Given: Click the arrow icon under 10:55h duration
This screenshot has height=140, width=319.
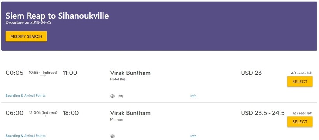Looking at the screenshot, I should 43,76.
